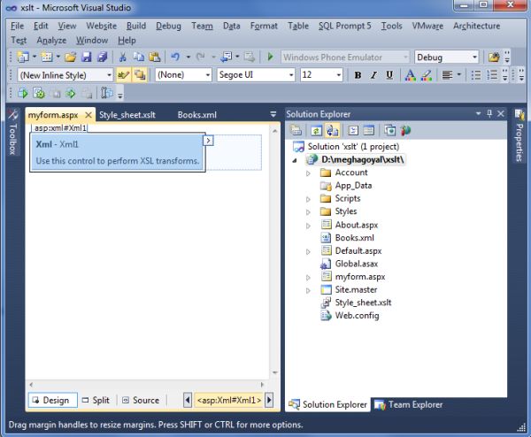Open the File menu

17,26
